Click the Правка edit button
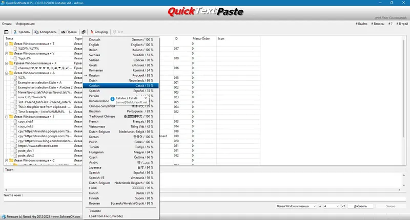Screen dimensions: 410x220 tap(69, 32)
